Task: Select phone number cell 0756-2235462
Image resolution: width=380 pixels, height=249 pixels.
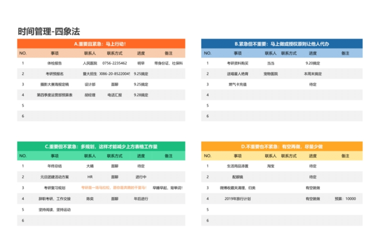Action: point(114,63)
